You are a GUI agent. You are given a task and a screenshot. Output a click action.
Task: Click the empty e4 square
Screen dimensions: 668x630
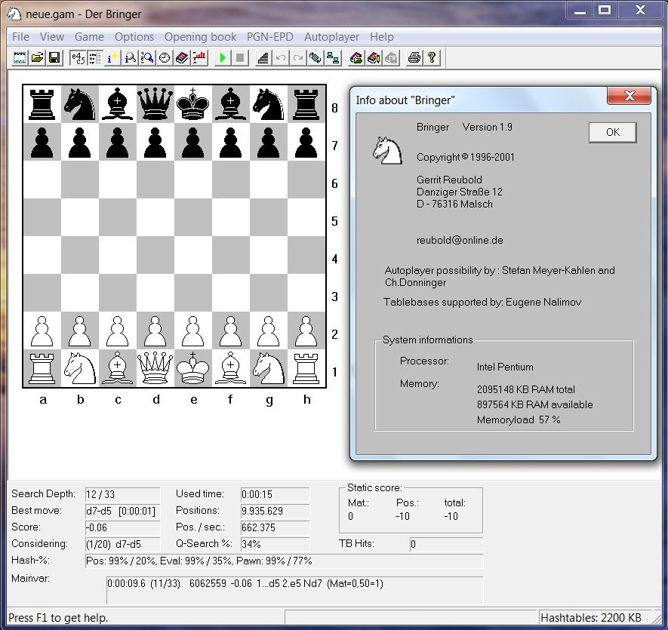[193, 255]
